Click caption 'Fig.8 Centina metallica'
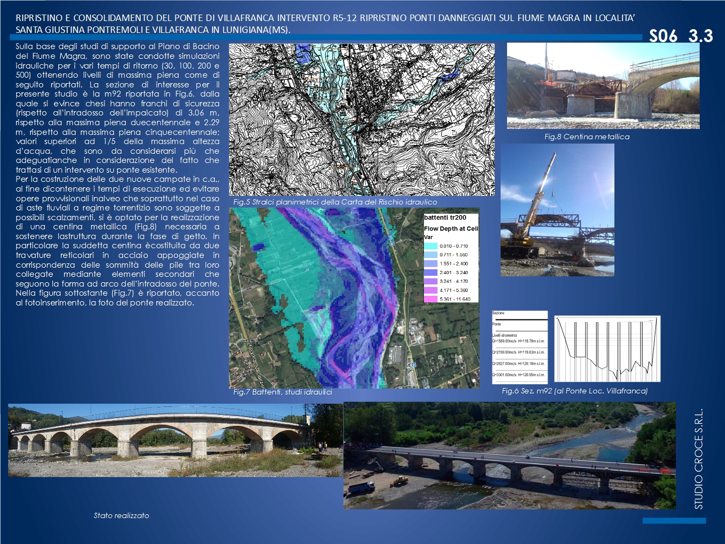Viewport: 725px width, 544px height. pyautogui.click(x=587, y=137)
